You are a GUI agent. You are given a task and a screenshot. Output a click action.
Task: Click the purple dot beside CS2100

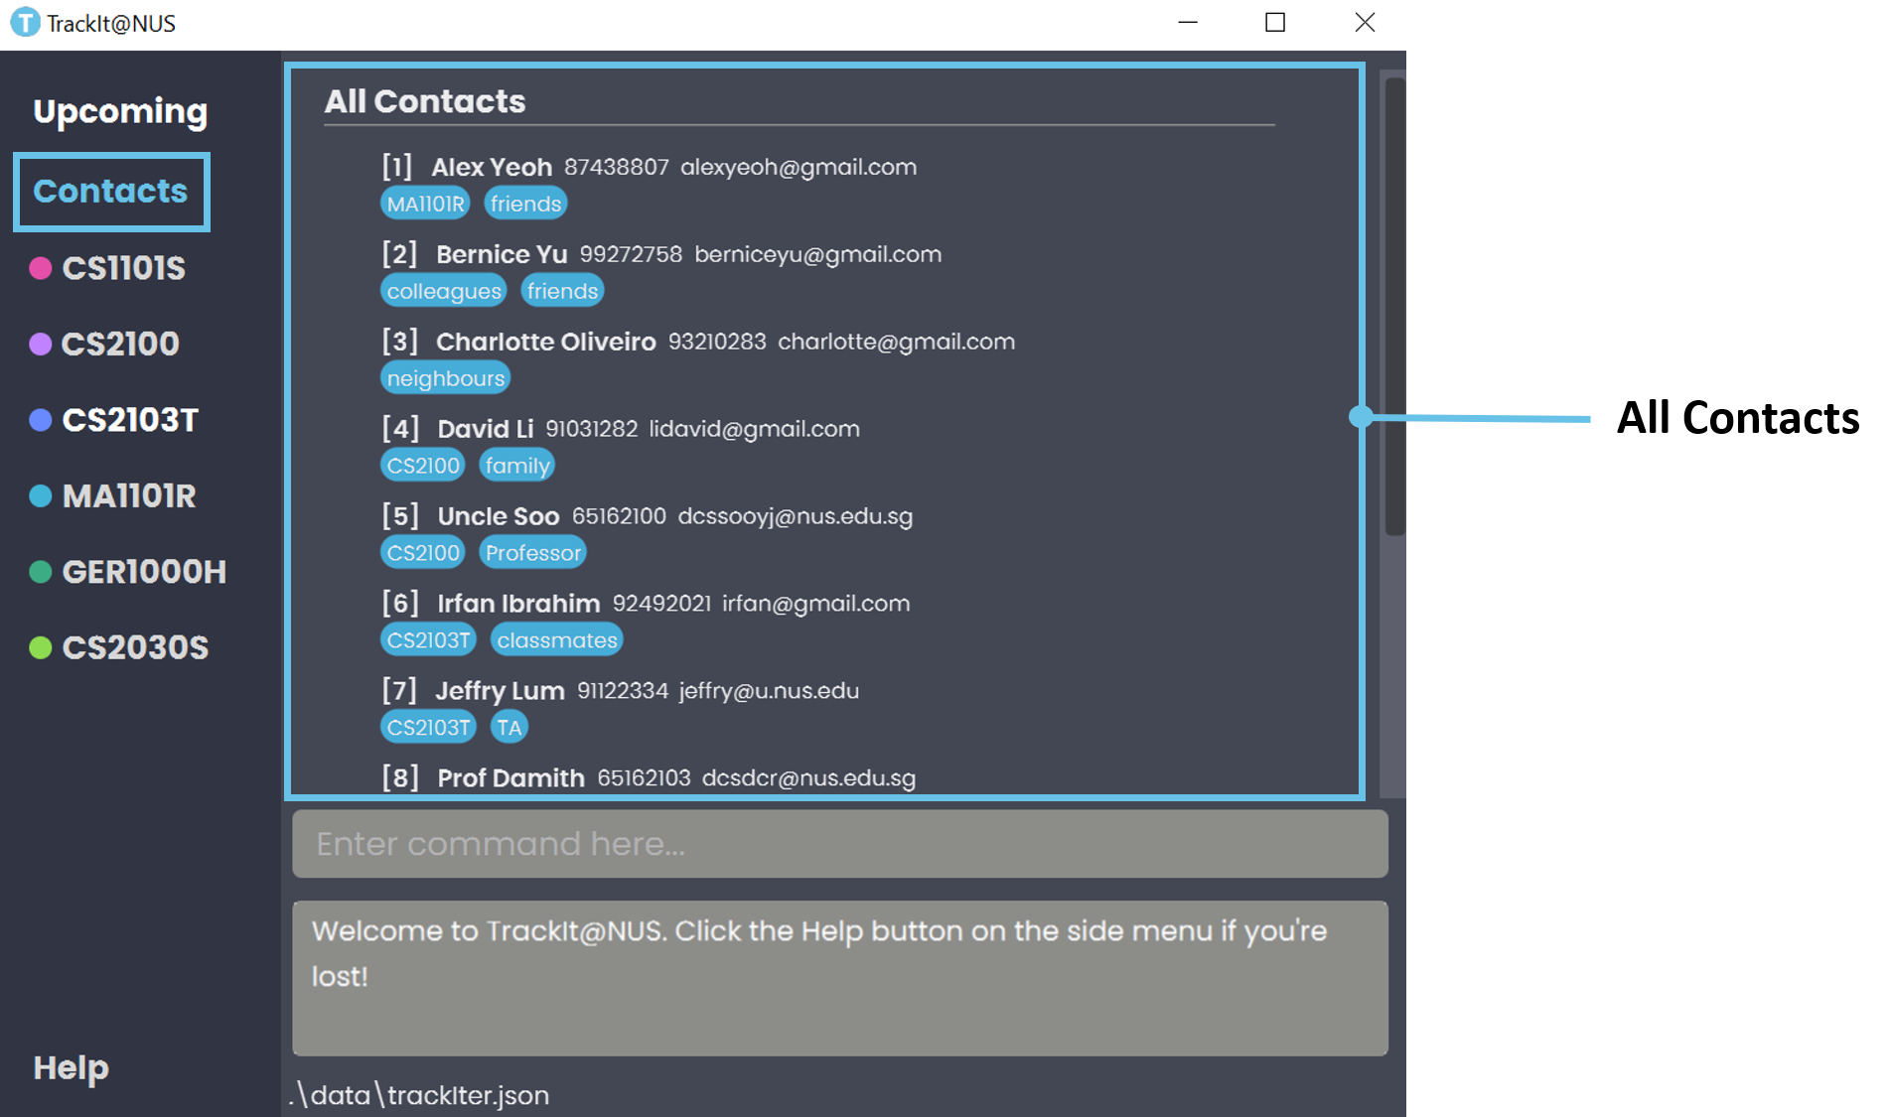[x=41, y=344]
